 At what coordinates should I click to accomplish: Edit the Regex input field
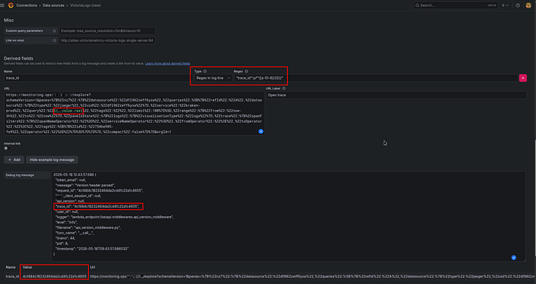376,78
